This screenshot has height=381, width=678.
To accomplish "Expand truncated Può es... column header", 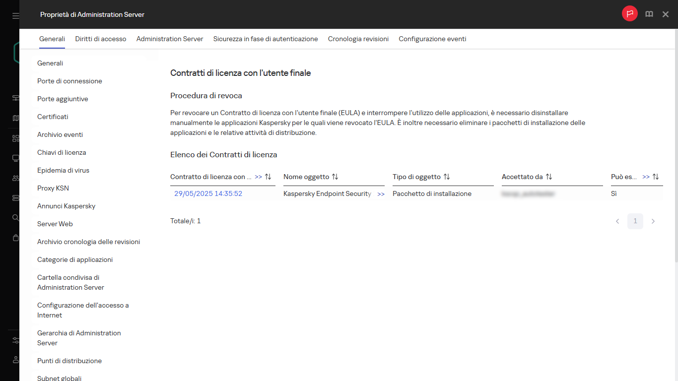I will coord(646,177).
